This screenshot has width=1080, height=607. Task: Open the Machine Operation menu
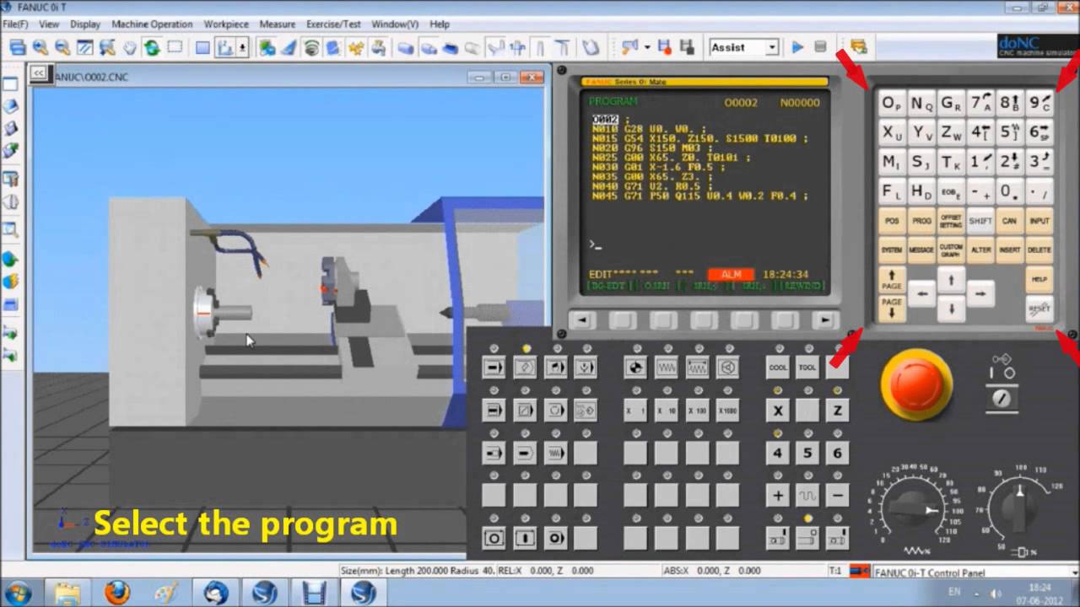point(152,24)
